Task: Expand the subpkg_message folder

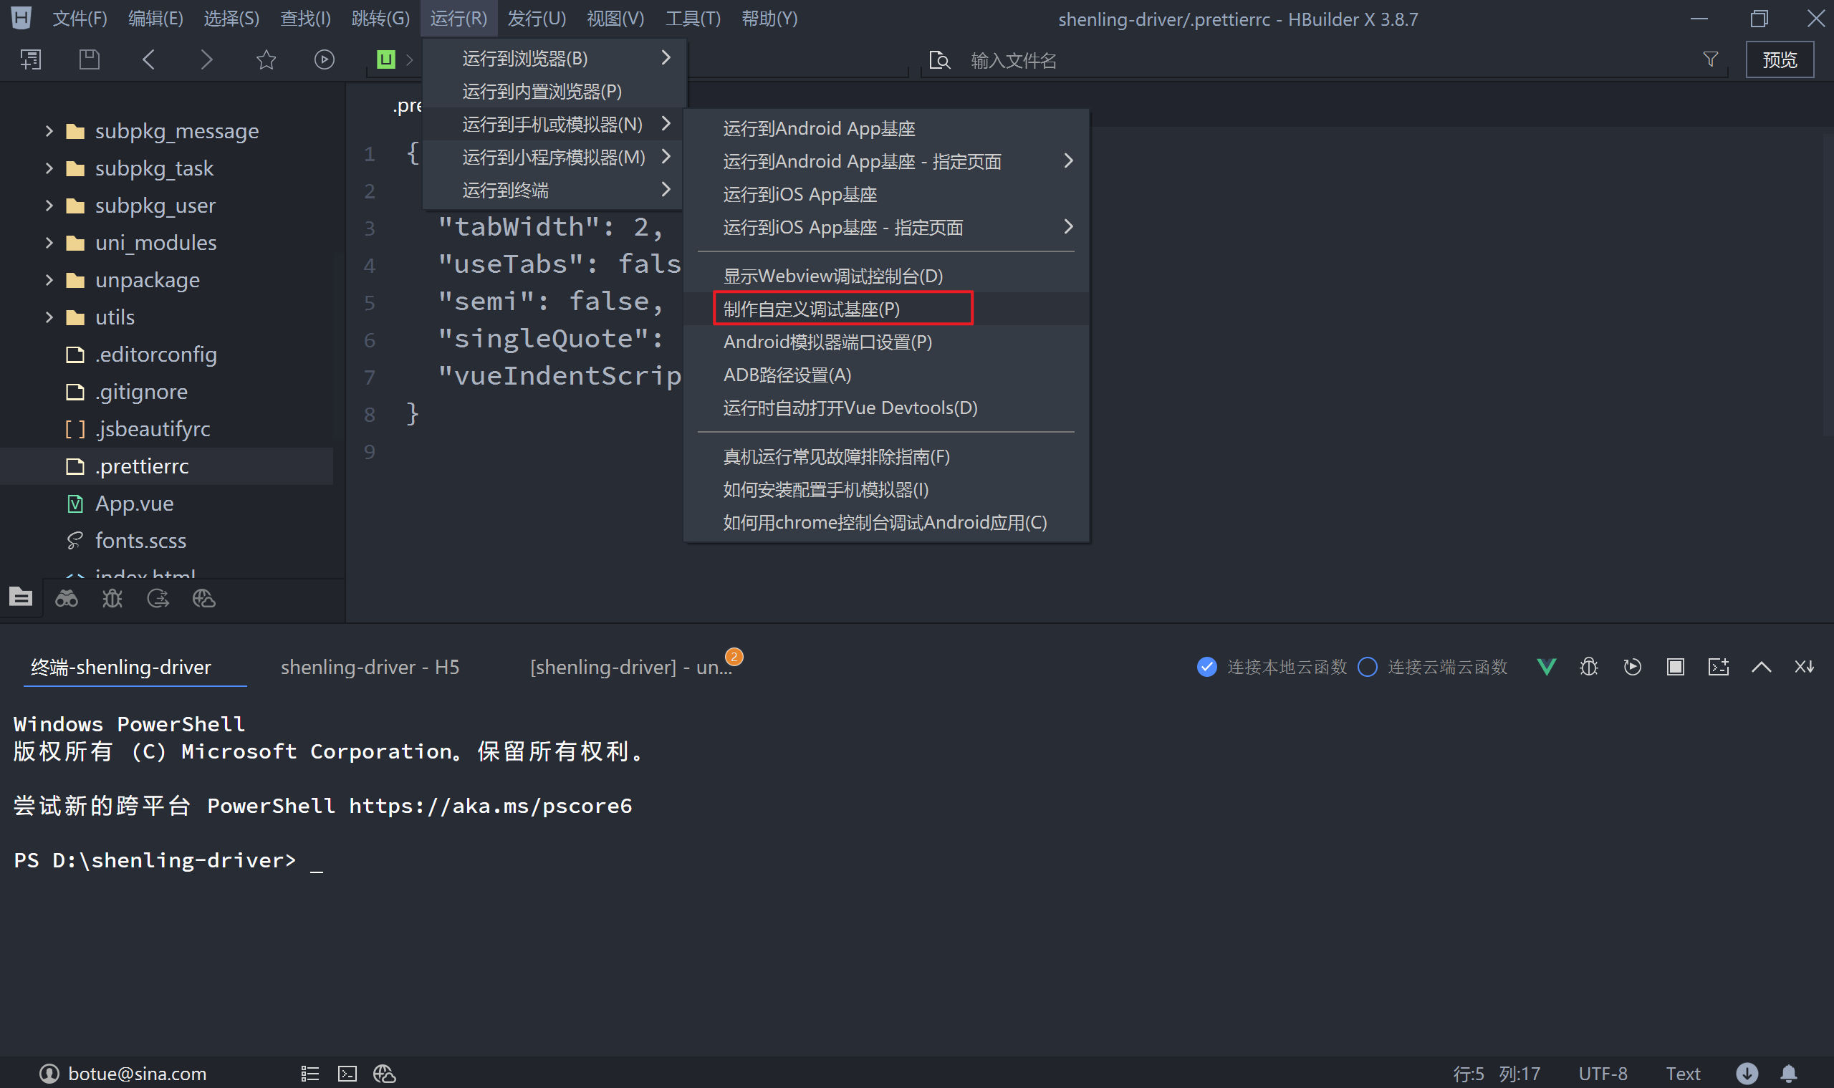Action: (x=49, y=130)
